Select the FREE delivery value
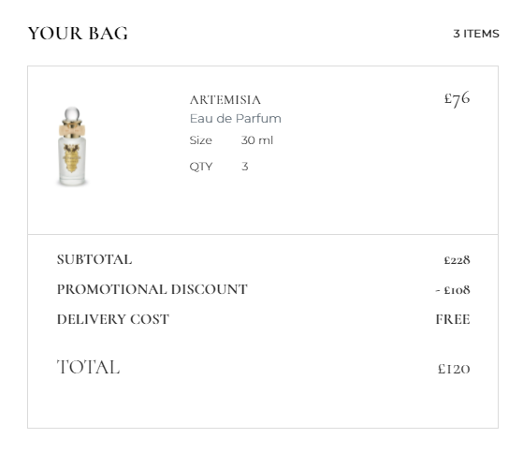523x453 pixels. tap(453, 319)
